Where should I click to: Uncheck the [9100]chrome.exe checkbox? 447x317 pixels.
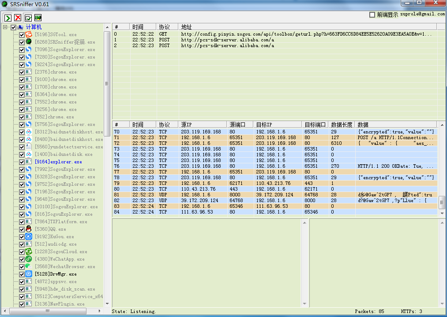pyautogui.click(x=22, y=80)
